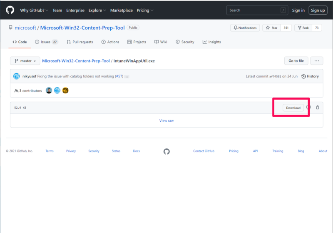
Task: Click the blue identicon contributor avatar
Action: pos(57,90)
